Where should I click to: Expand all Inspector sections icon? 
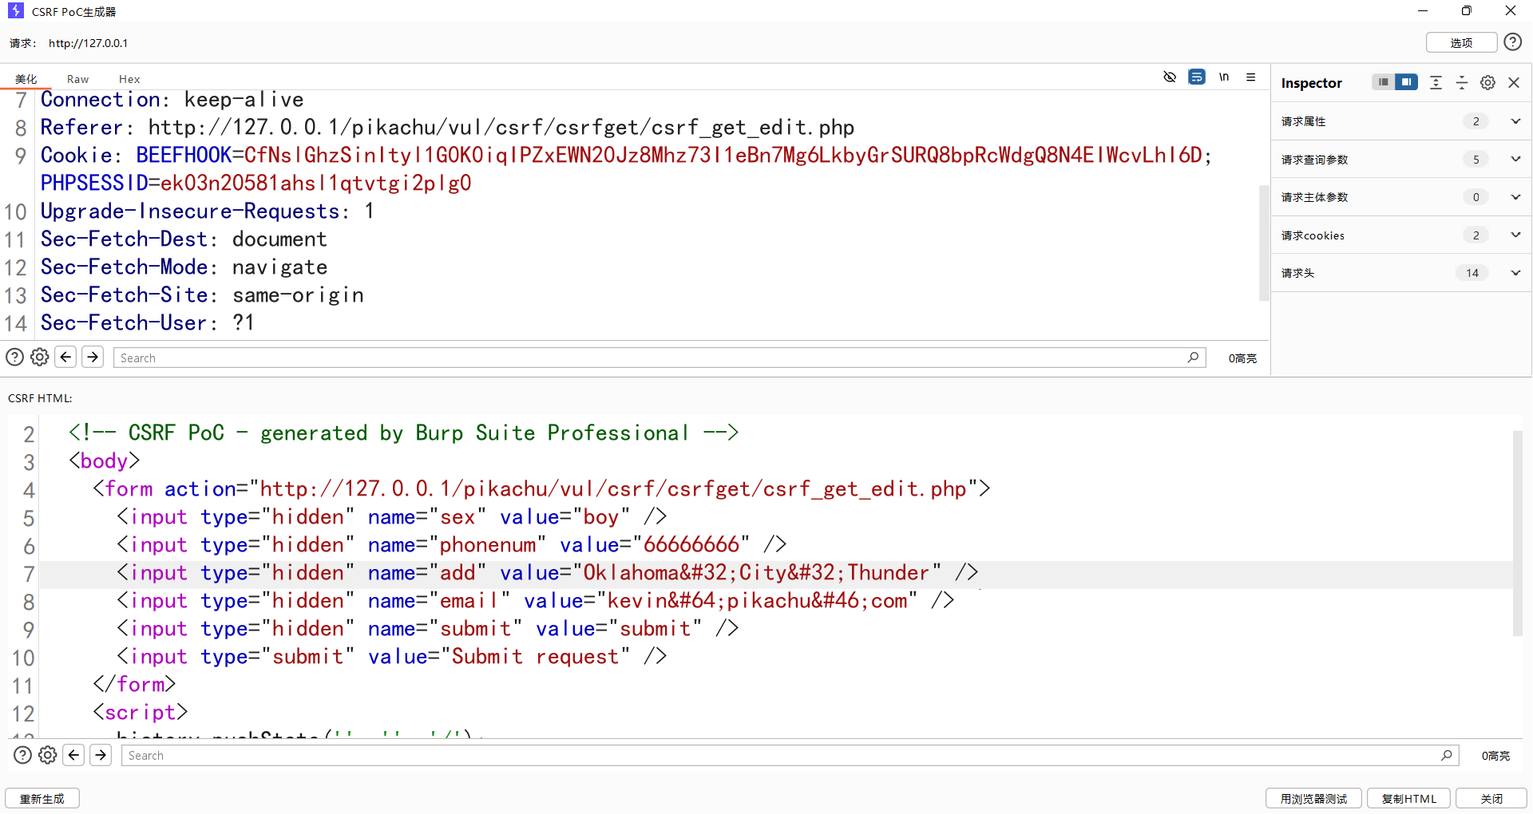(1436, 82)
